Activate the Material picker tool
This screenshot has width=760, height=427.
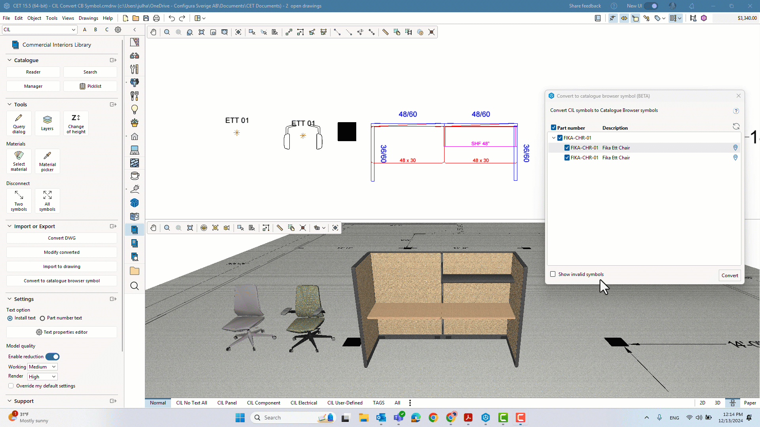click(47, 161)
